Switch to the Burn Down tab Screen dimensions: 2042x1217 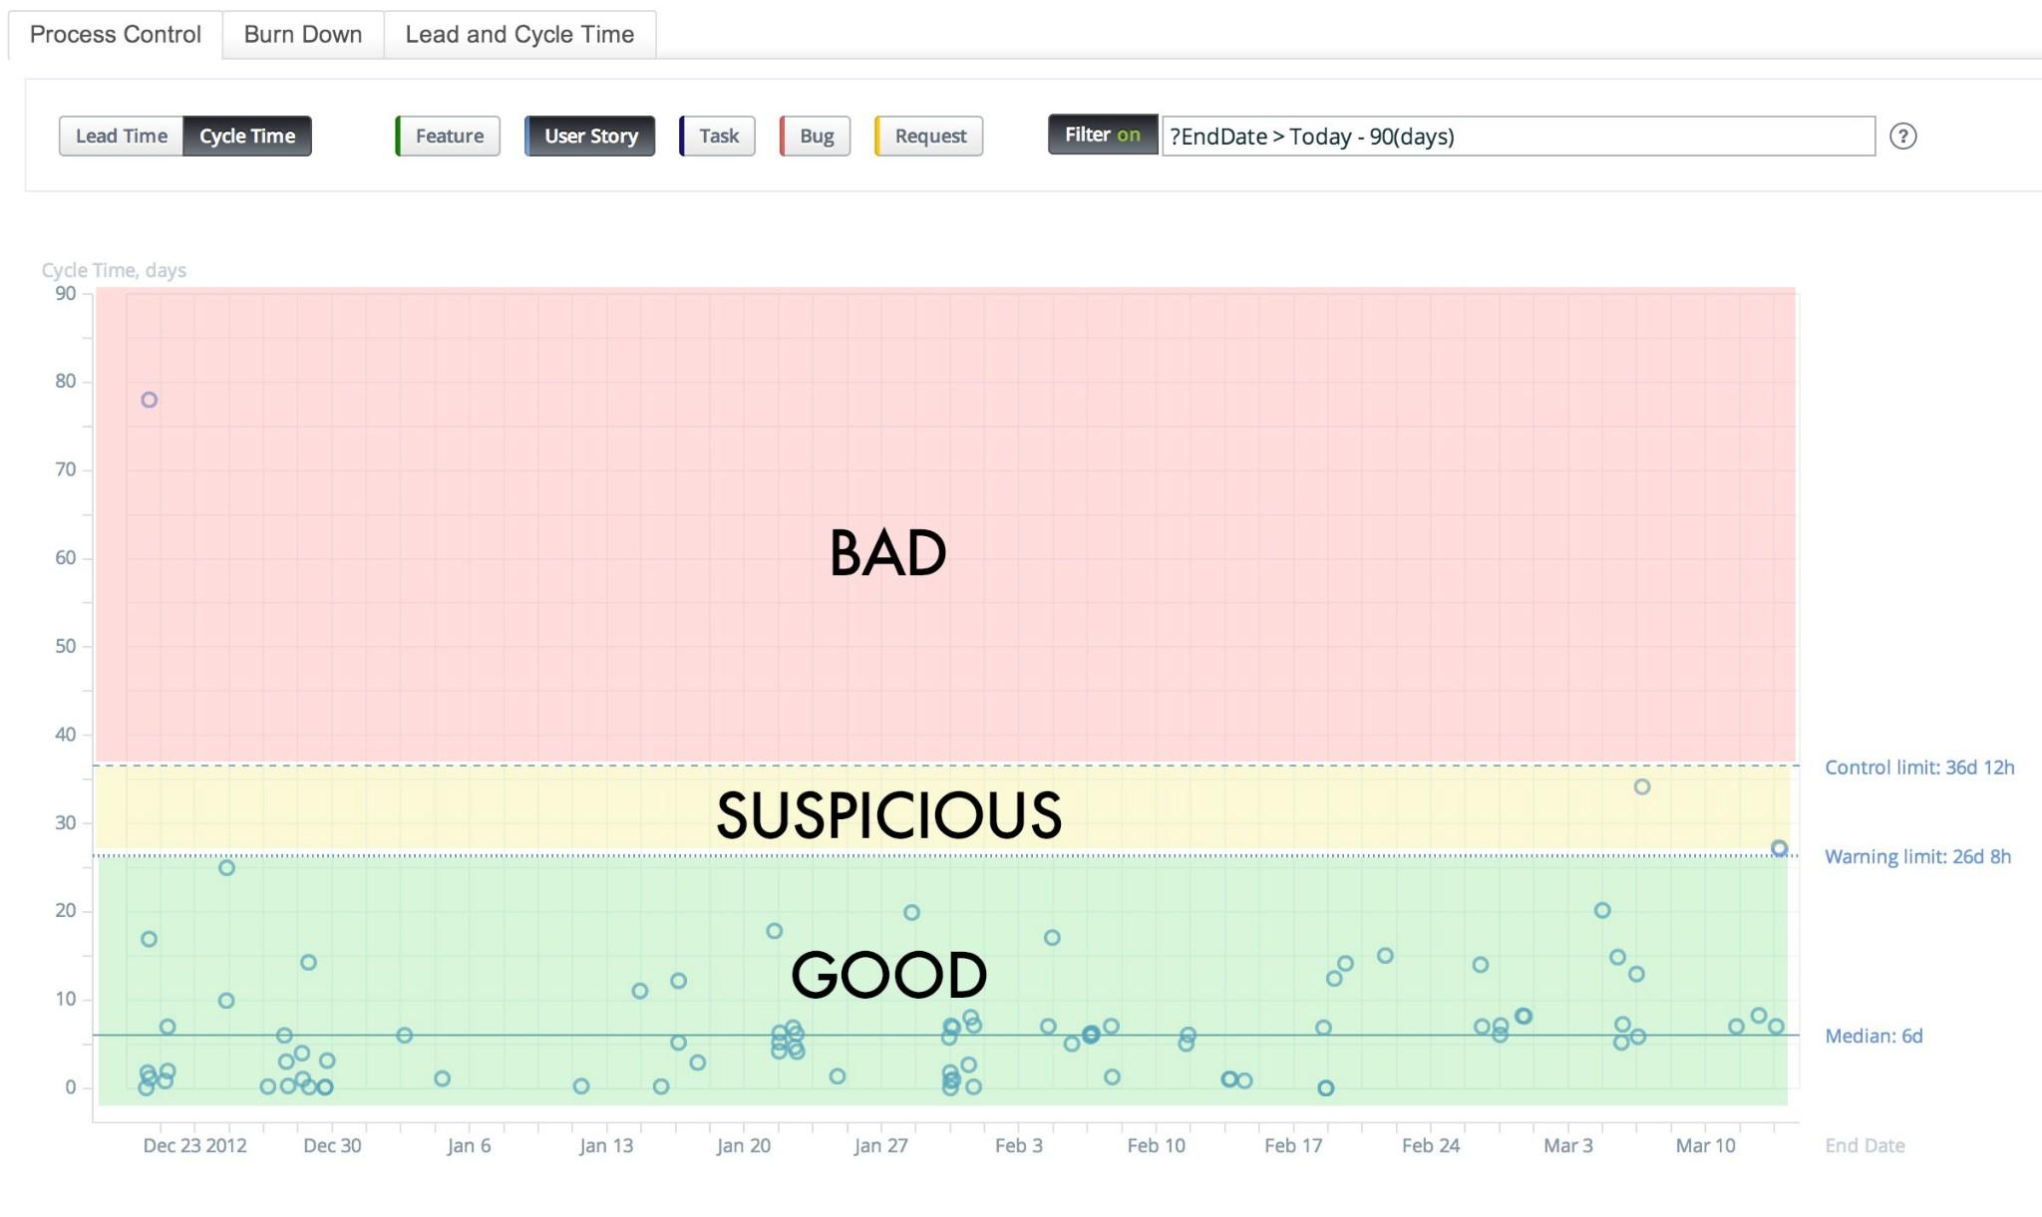pos(301,34)
